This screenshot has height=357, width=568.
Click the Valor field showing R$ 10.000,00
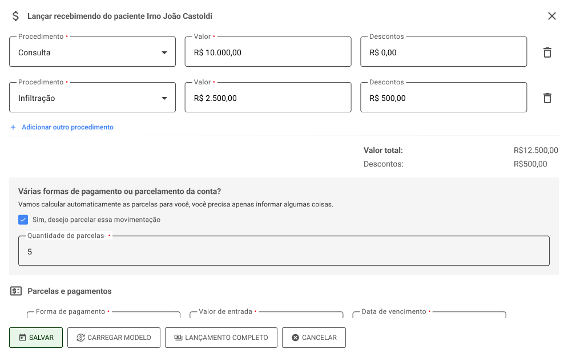coord(268,51)
